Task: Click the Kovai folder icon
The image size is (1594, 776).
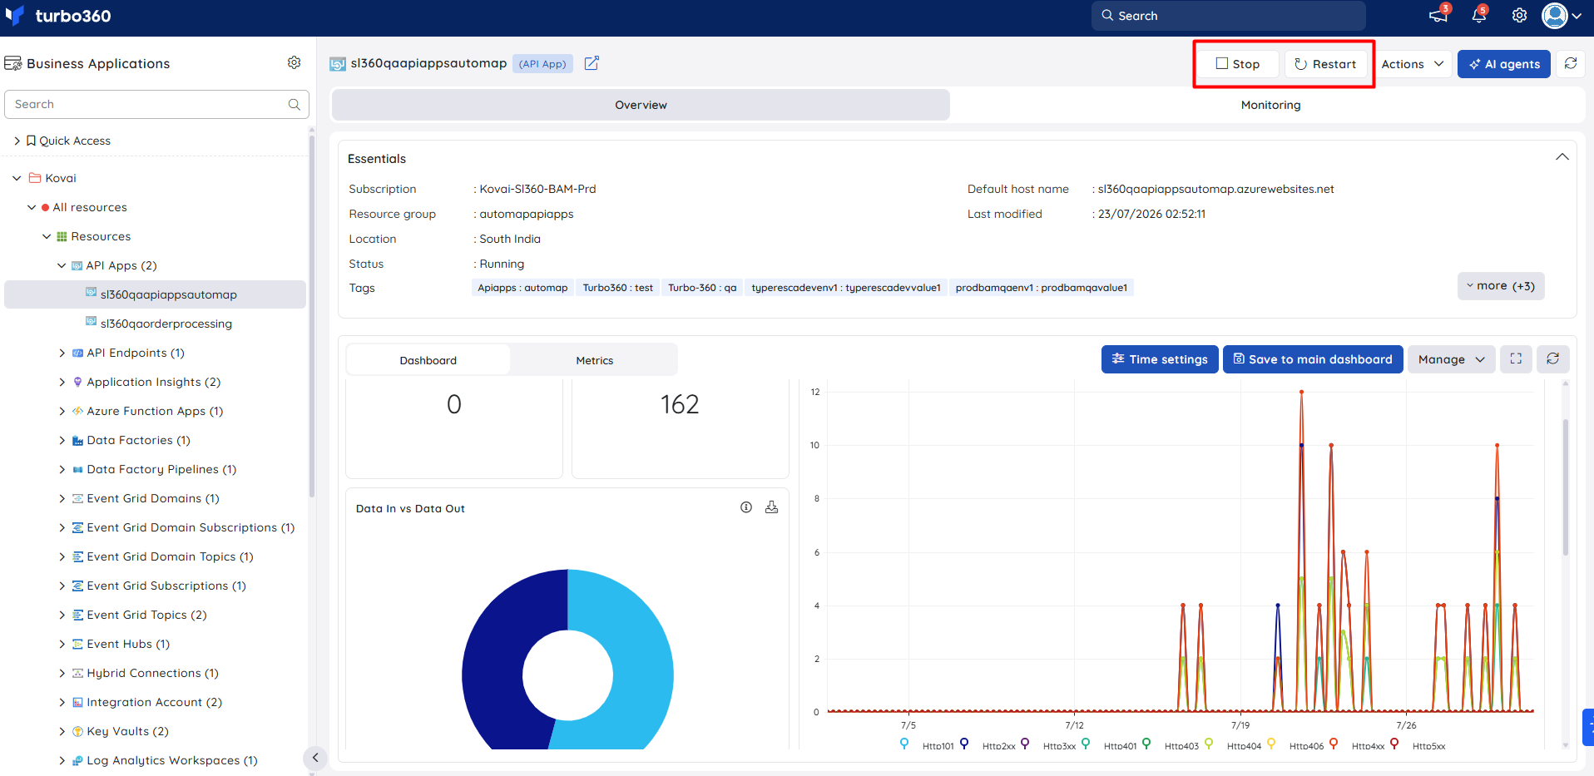Action: tap(35, 178)
